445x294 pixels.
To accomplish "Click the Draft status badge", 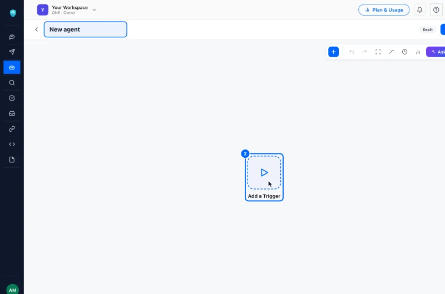I will pyautogui.click(x=427, y=29).
